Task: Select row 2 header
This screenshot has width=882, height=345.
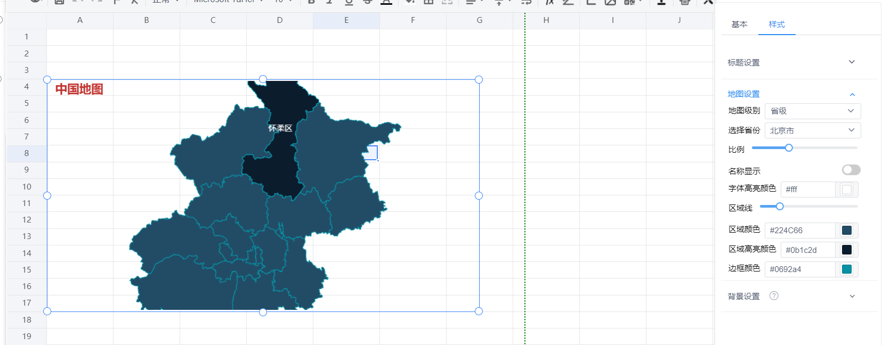Action: [27, 54]
